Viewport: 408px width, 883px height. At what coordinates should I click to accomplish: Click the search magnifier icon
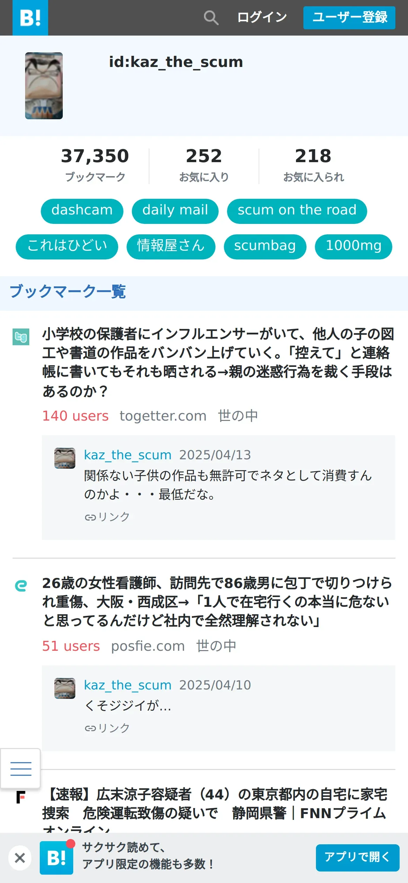pos(211,17)
